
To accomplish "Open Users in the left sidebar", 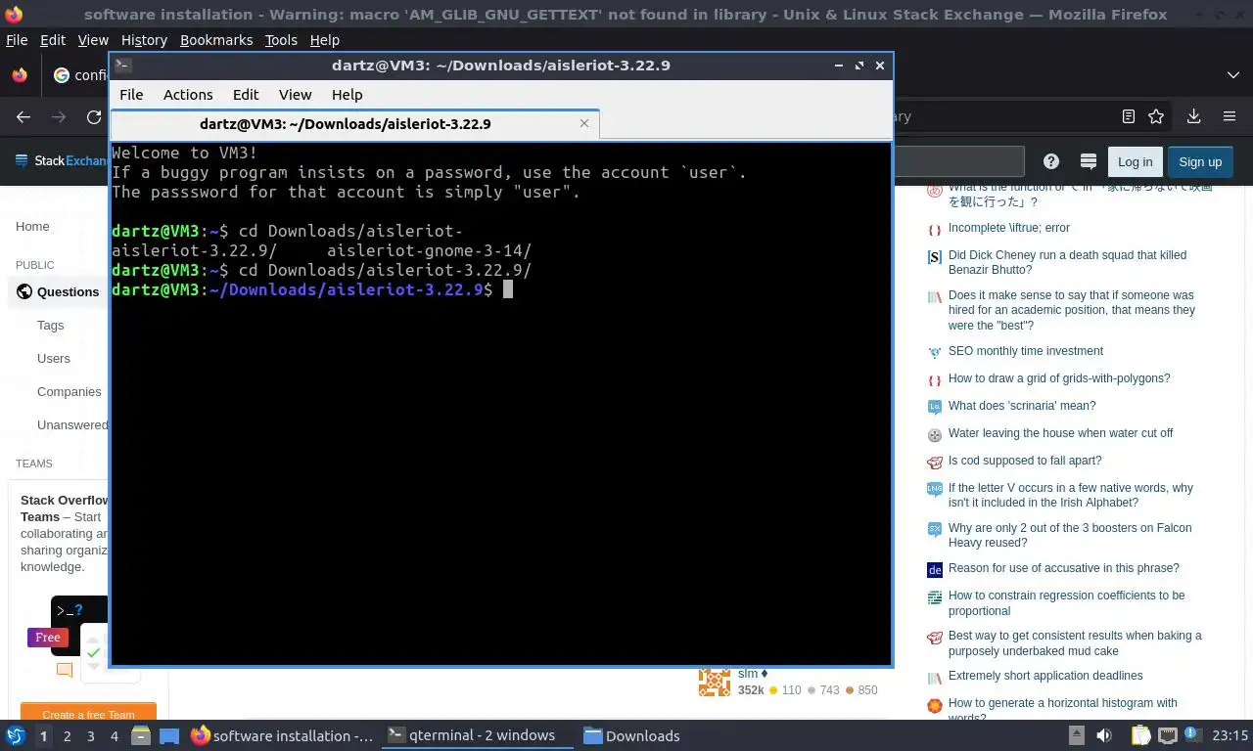I will point(54,358).
